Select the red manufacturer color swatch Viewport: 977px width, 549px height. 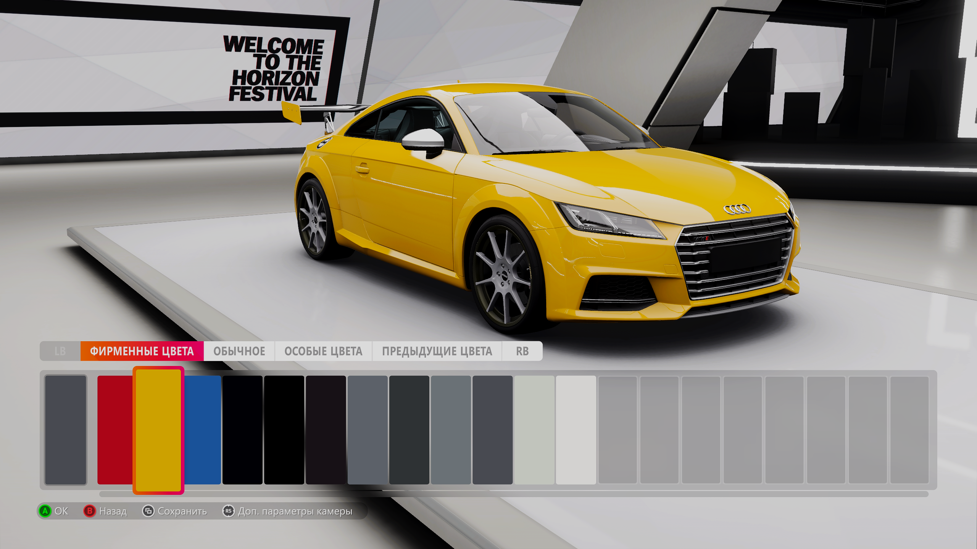114,430
